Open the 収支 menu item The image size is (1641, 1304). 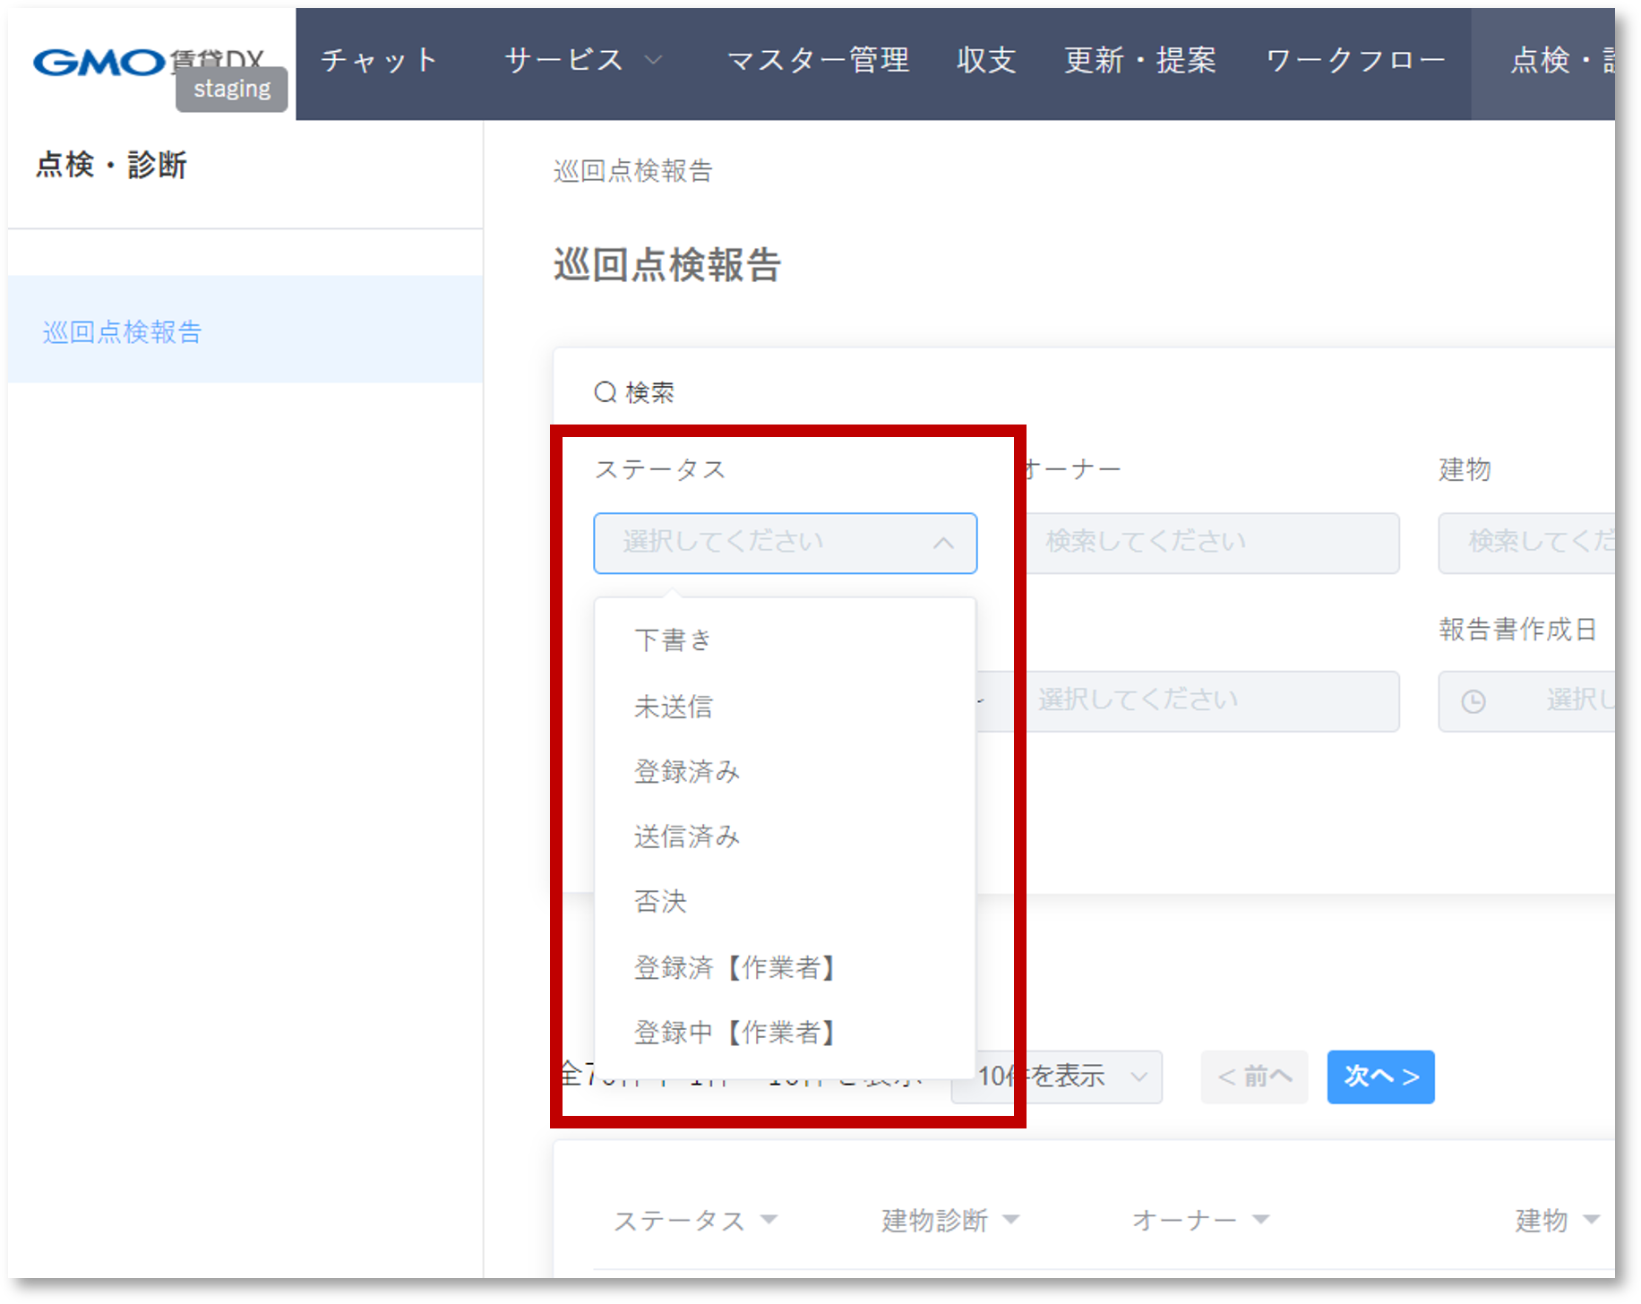(986, 59)
